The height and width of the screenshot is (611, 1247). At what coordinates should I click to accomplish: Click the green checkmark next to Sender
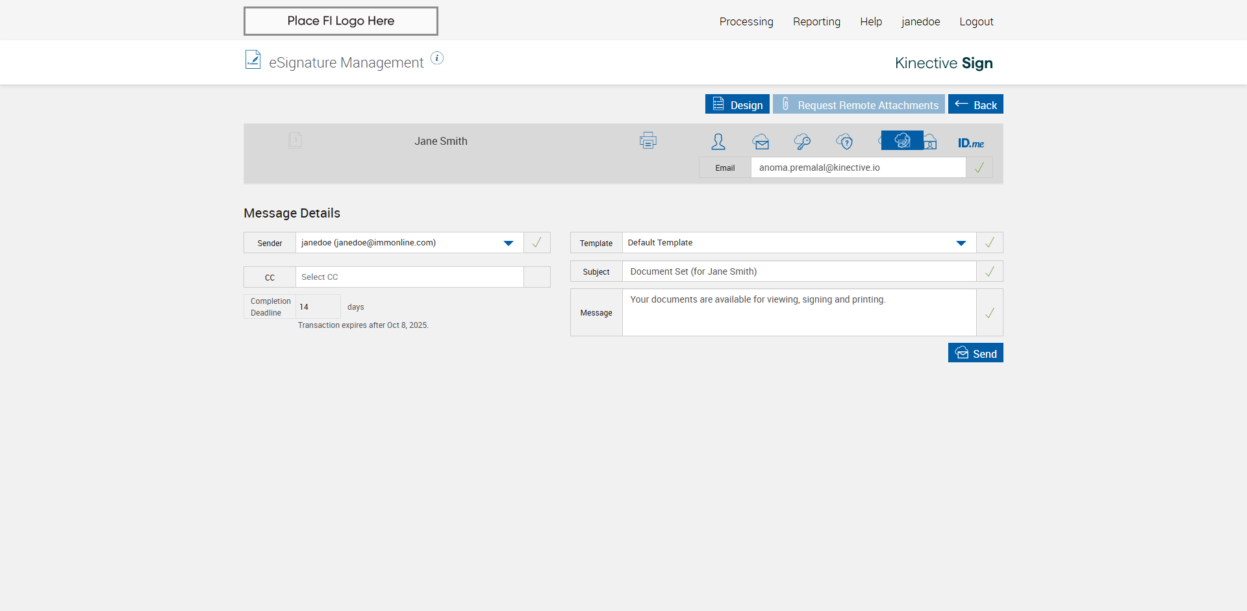click(537, 243)
